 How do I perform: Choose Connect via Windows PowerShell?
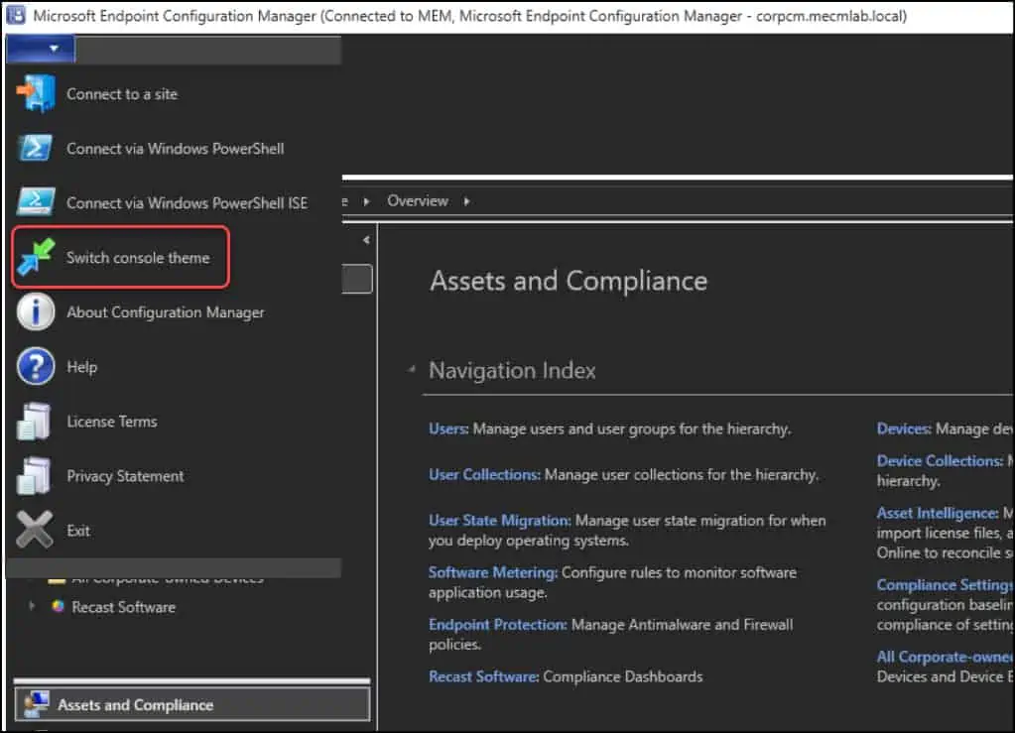click(x=175, y=148)
